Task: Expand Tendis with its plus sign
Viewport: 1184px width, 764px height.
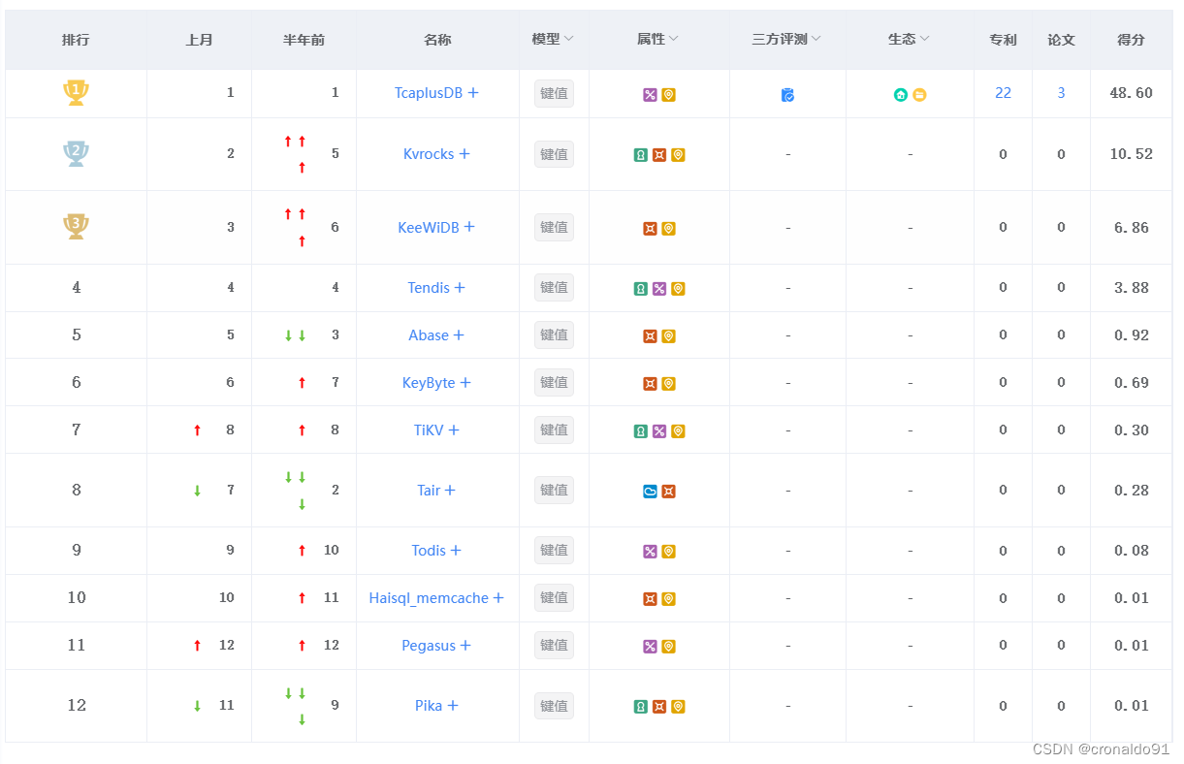Action: coord(460,288)
